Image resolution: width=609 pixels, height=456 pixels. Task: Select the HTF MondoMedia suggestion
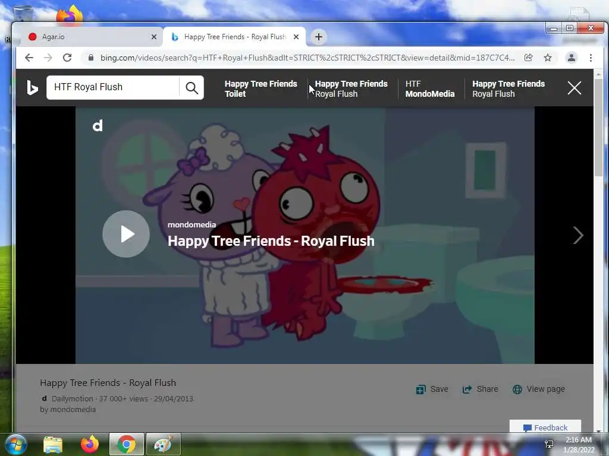(x=429, y=89)
